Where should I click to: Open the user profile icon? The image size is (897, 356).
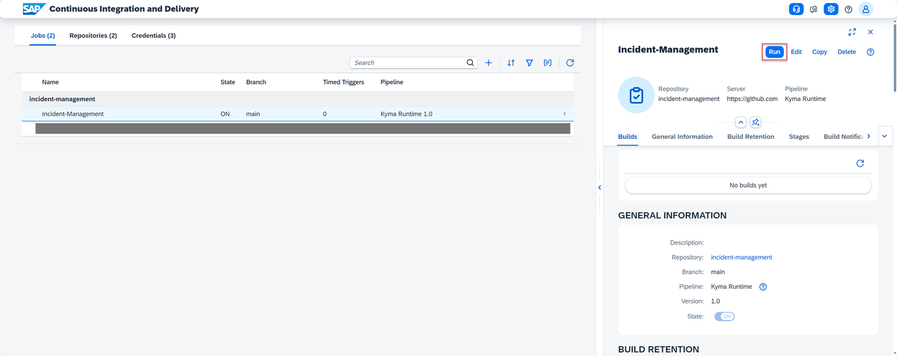(x=866, y=9)
